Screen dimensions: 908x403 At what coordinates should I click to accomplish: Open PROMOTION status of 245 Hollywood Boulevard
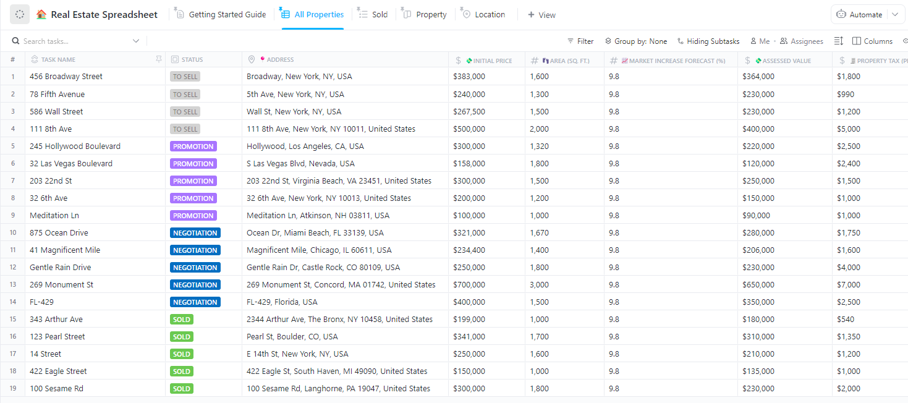click(193, 146)
